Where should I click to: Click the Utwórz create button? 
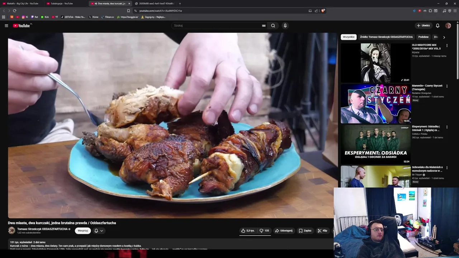pyautogui.click(x=423, y=25)
